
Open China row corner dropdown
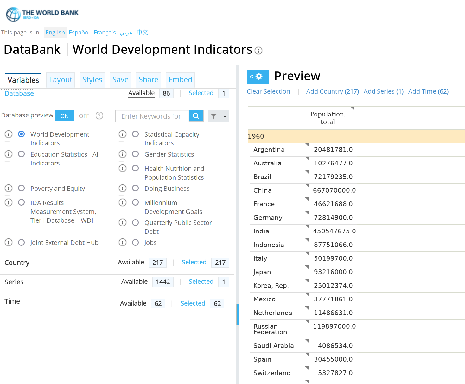tap(307, 186)
